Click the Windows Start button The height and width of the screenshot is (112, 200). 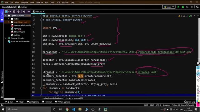coord(3,109)
